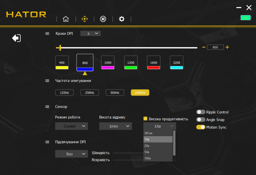Open the gear settings icon
Image resolution: width=256 pixels, height=175 pixels.
click(x=122, y=19)
